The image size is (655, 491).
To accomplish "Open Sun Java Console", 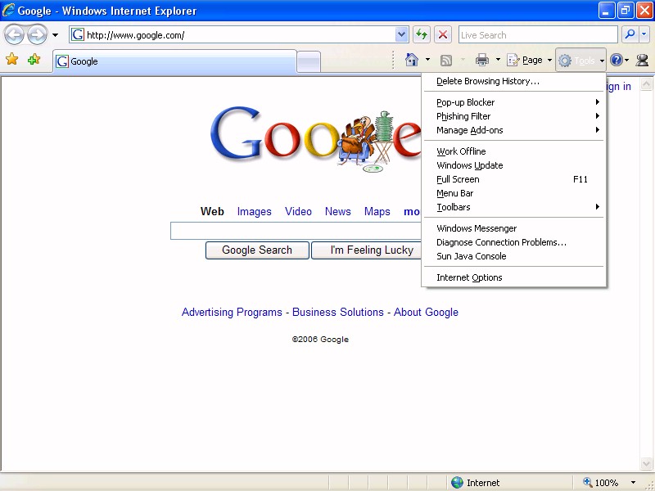I will (x=514, y=256).
